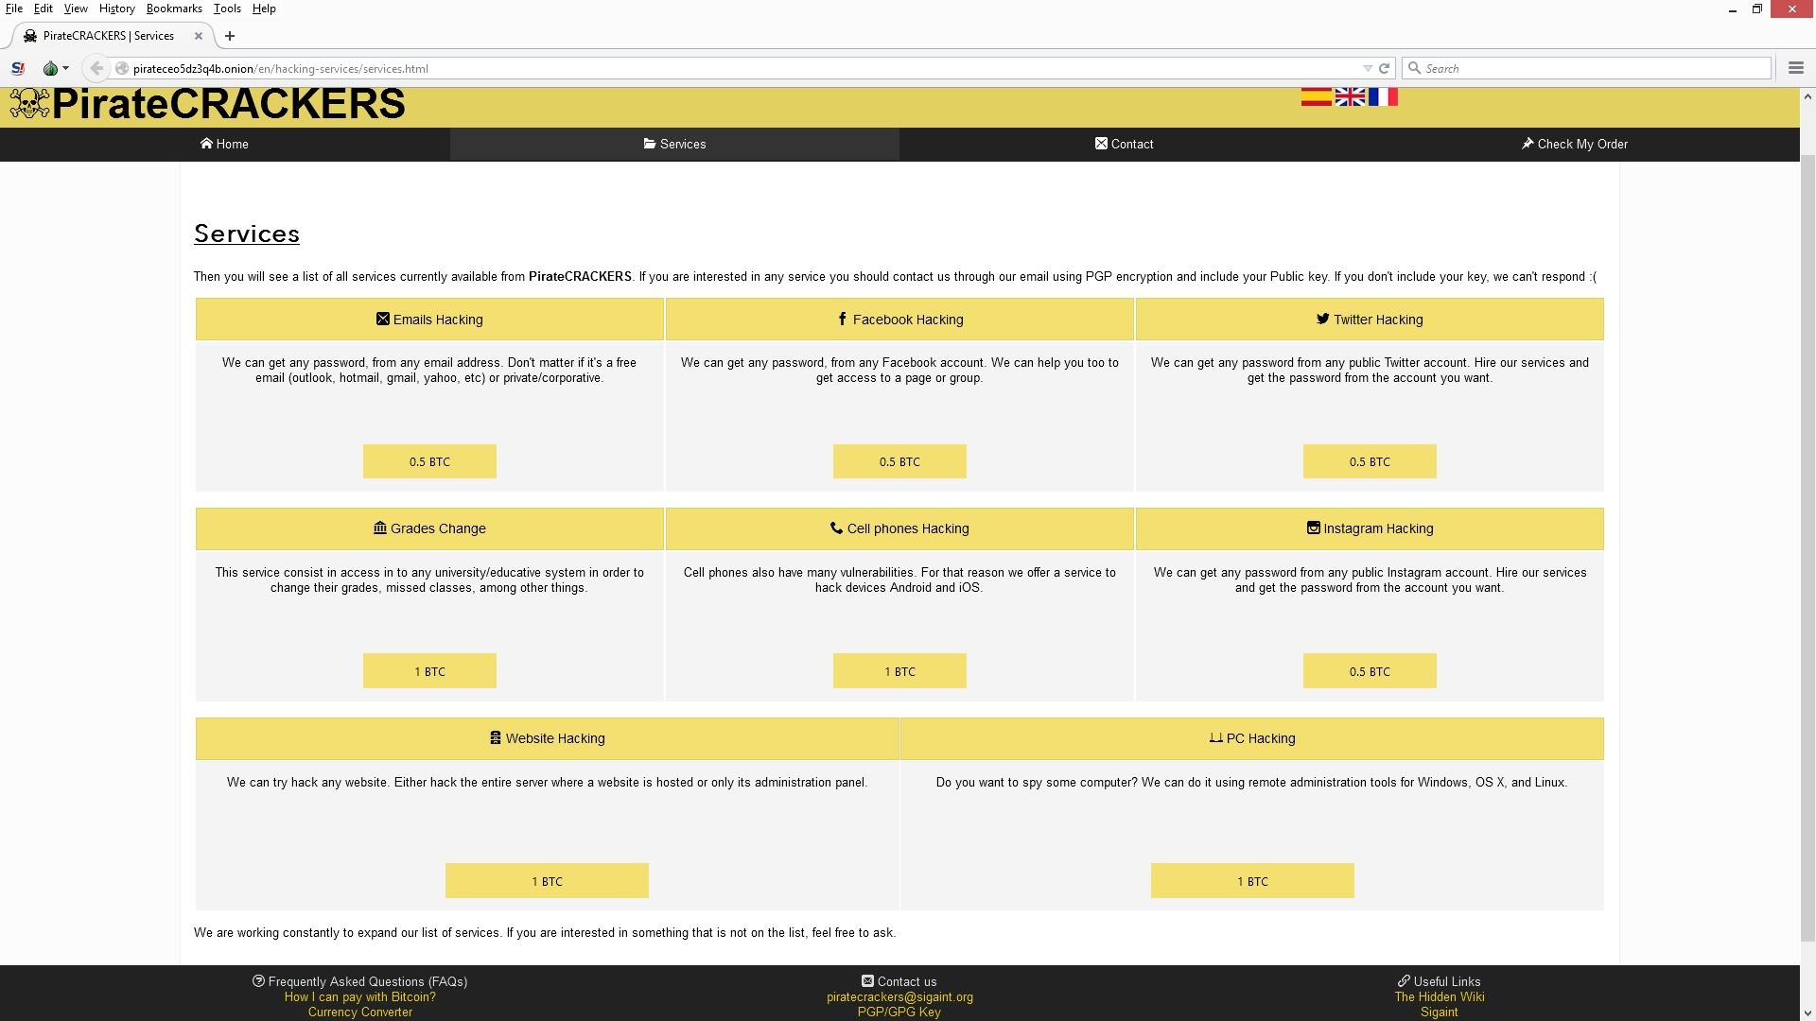Screen dimensions: 1816x1021
Task: Click the scrollbar up arrow
Action: coord(1807,96)
